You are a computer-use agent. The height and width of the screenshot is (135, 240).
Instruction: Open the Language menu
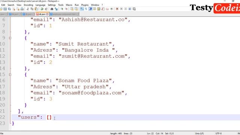point(40,5)
